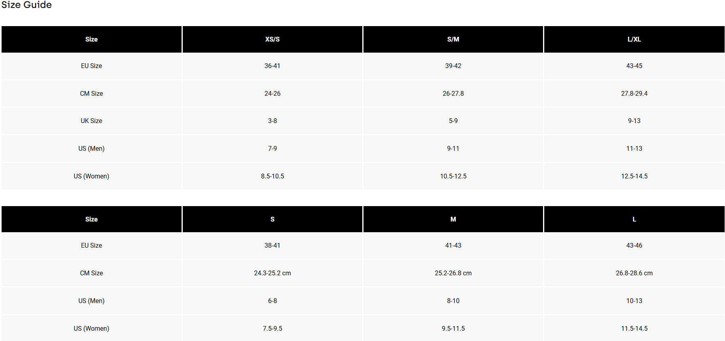Viewport: 725px width, 341px height.
Task: Click the 26-27.8 CM size cell
Action: (x=453, y=93)
